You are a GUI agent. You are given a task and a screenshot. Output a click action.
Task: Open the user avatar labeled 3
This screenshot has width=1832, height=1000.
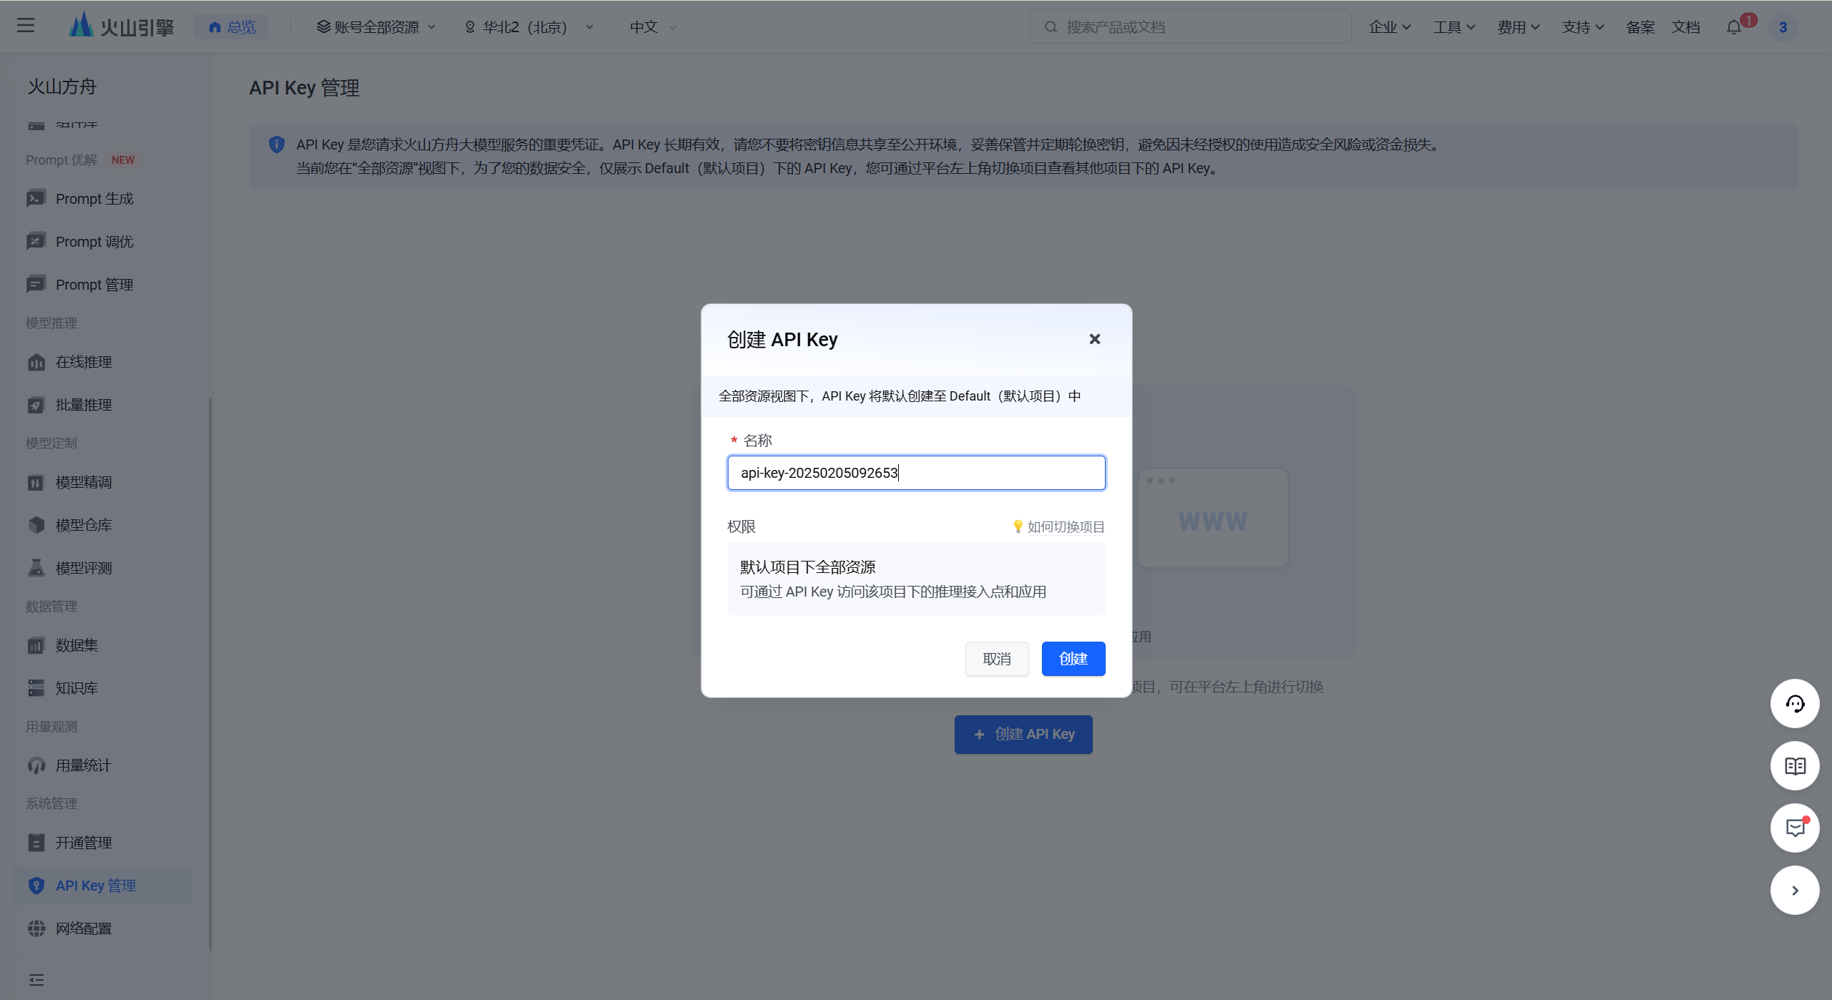click(1783, 27)
